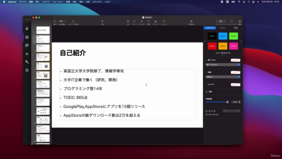The height and width of the screenshot is (159, 282).
Task: Apply the blue text style swatch
Action: [x=223, y=36]
